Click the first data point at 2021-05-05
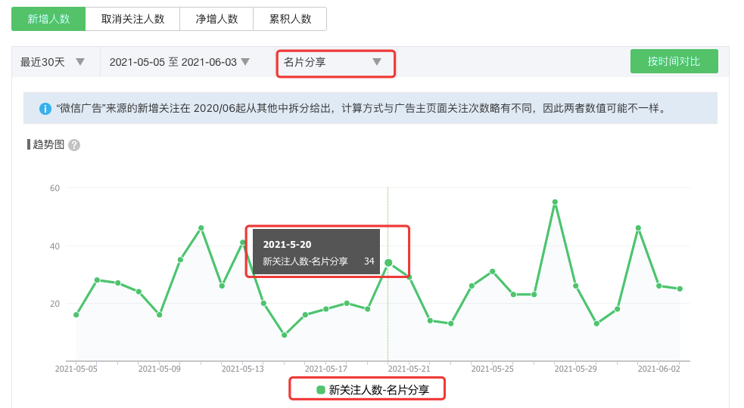Image resolution: width=744 pixels, height=408 pixels. (x=76, y=314)
